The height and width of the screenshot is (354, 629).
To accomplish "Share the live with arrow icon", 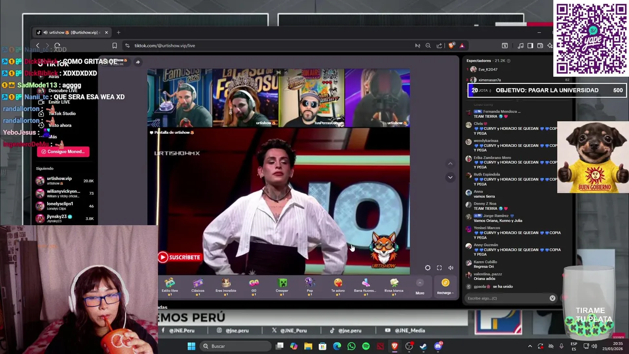I will pyautogui.click(x=138, y=62).
